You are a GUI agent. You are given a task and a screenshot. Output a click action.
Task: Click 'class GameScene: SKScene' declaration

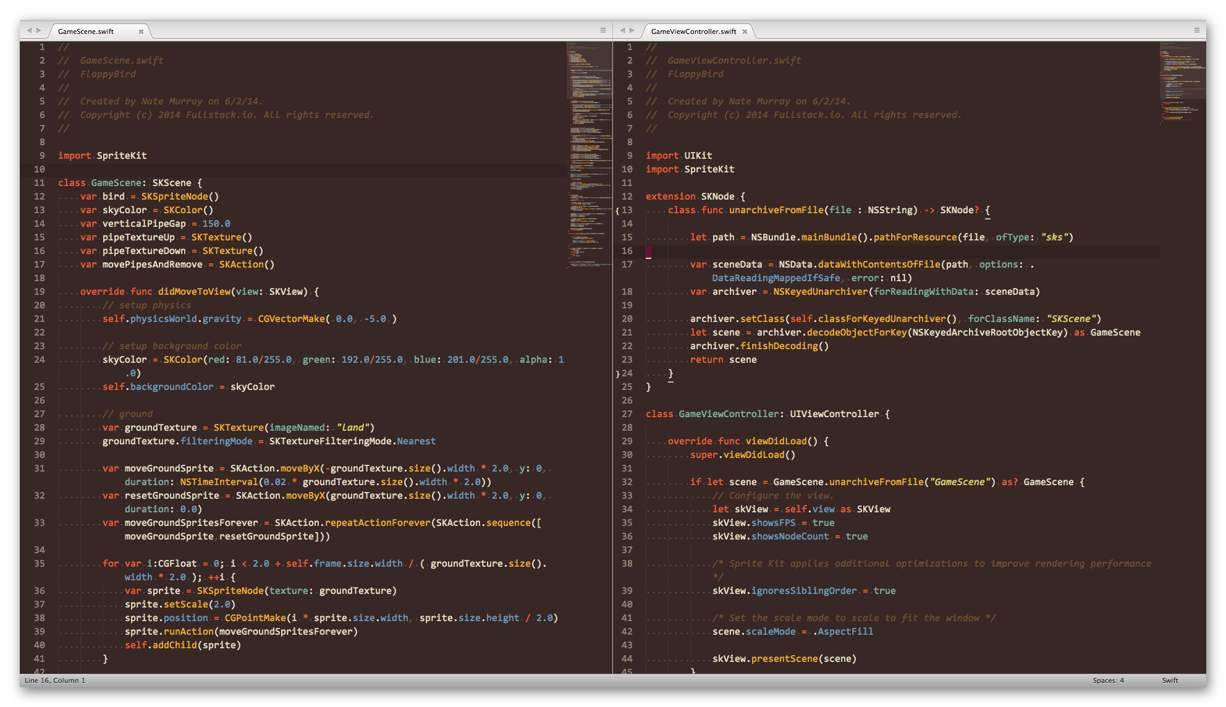point(125,183)
